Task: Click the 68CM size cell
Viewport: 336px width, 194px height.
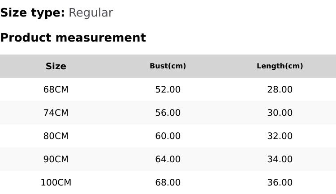Action: [x=56, y=89]
